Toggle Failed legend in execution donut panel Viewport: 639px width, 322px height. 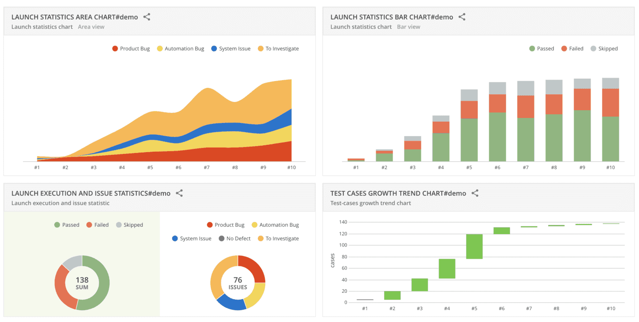click(x=97, y=225)
